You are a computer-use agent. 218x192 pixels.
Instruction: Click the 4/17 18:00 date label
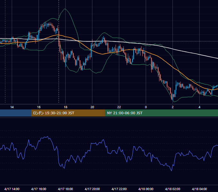pyautogui.click(x=65, y=189)
